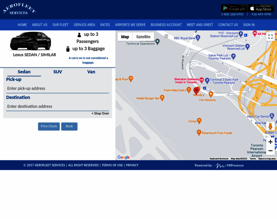Click the Corso restaurant marker
This screenshot has width=277, height=219.
[199, 121]
